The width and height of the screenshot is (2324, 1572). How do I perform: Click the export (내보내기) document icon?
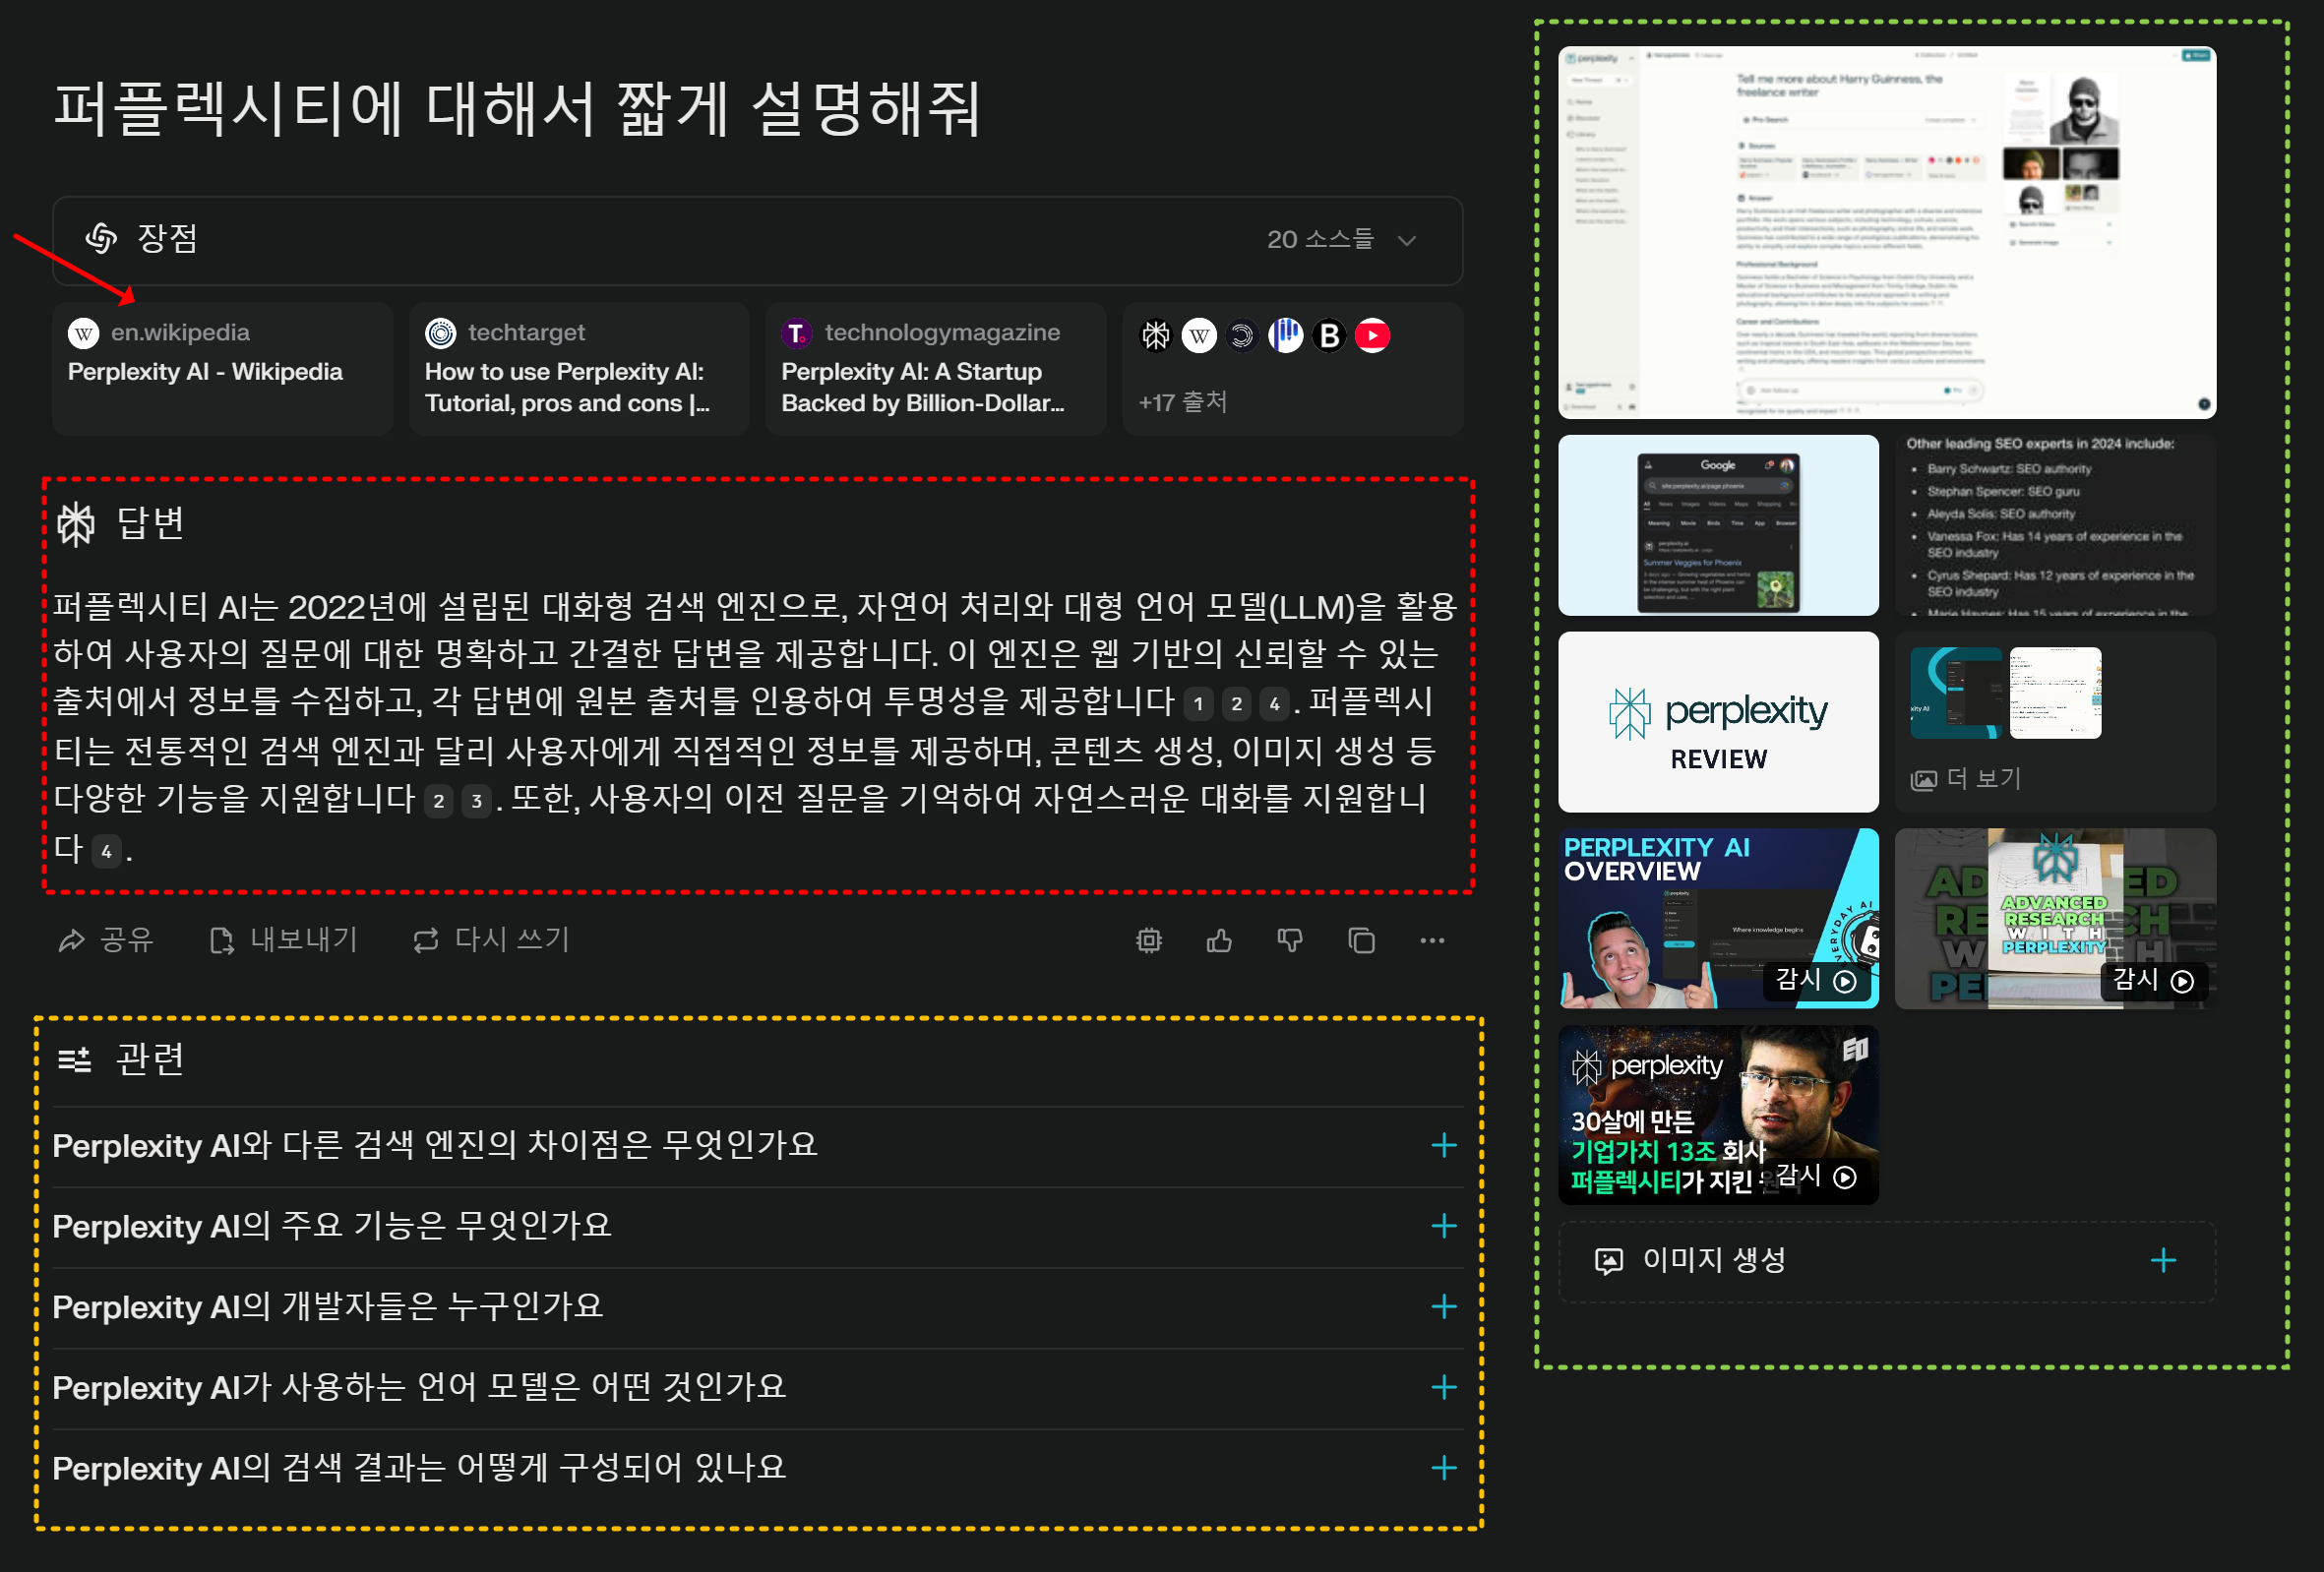pos(223,940)
